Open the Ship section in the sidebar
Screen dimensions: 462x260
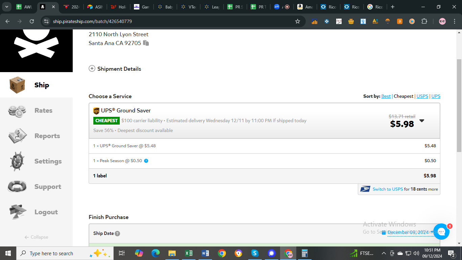[x=36, y=85]
